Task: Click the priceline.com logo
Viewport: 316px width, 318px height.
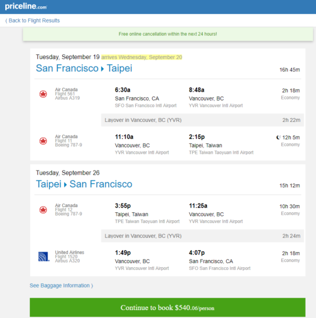Action: coord(26,6)
